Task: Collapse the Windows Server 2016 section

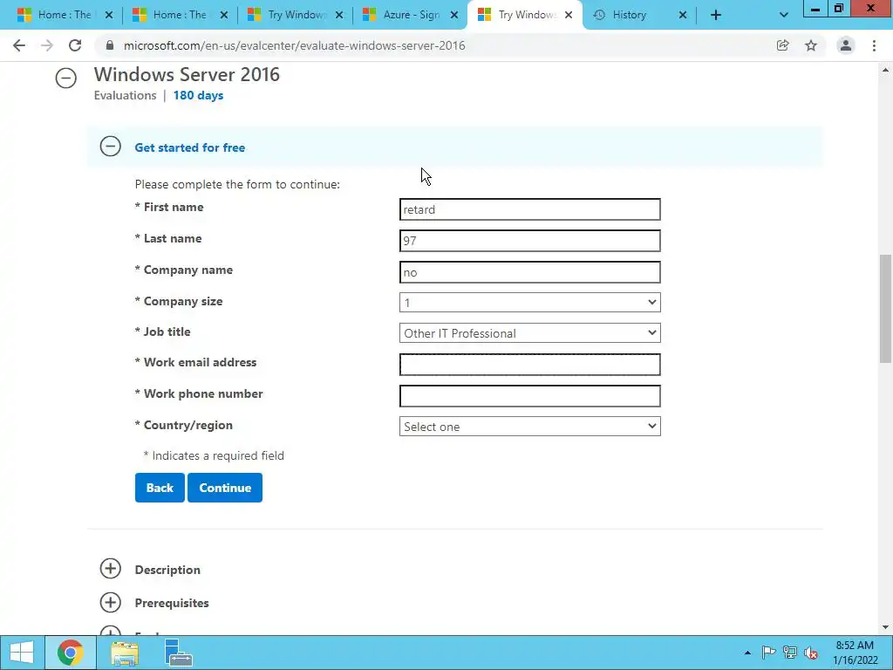Action: [x=66, y=78]
